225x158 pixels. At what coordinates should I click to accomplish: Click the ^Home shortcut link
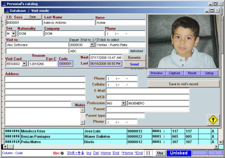[127, 153]
